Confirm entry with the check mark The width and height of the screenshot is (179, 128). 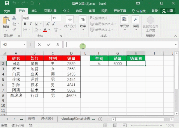pyautogui.click(x=49, y=45)
